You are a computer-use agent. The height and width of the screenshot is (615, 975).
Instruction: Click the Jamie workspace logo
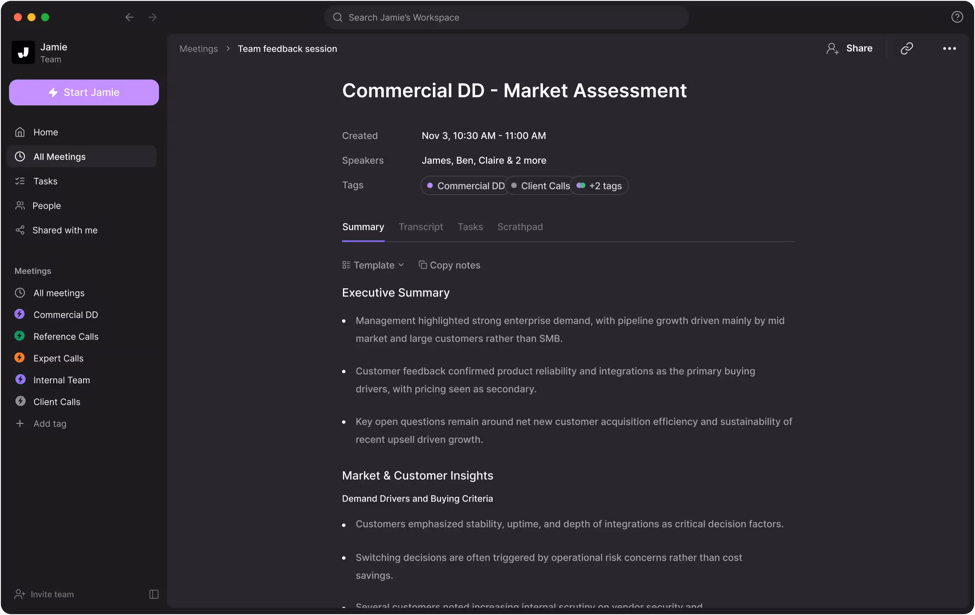tap(23, 52)
